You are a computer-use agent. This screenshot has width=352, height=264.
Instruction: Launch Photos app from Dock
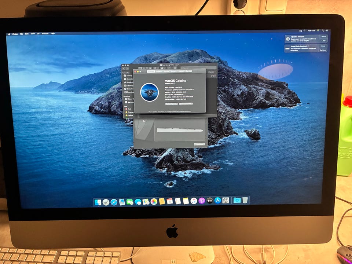pyautogui.click(x=154, y=201)
